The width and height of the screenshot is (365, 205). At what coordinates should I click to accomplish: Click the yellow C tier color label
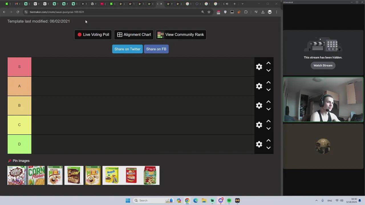tap(19, 125)
